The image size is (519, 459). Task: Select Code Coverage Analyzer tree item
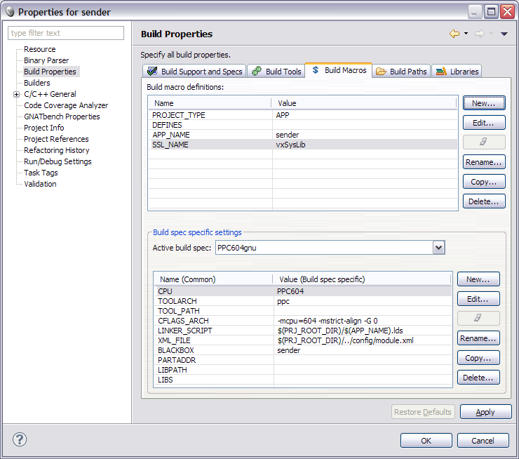[66, 105]
